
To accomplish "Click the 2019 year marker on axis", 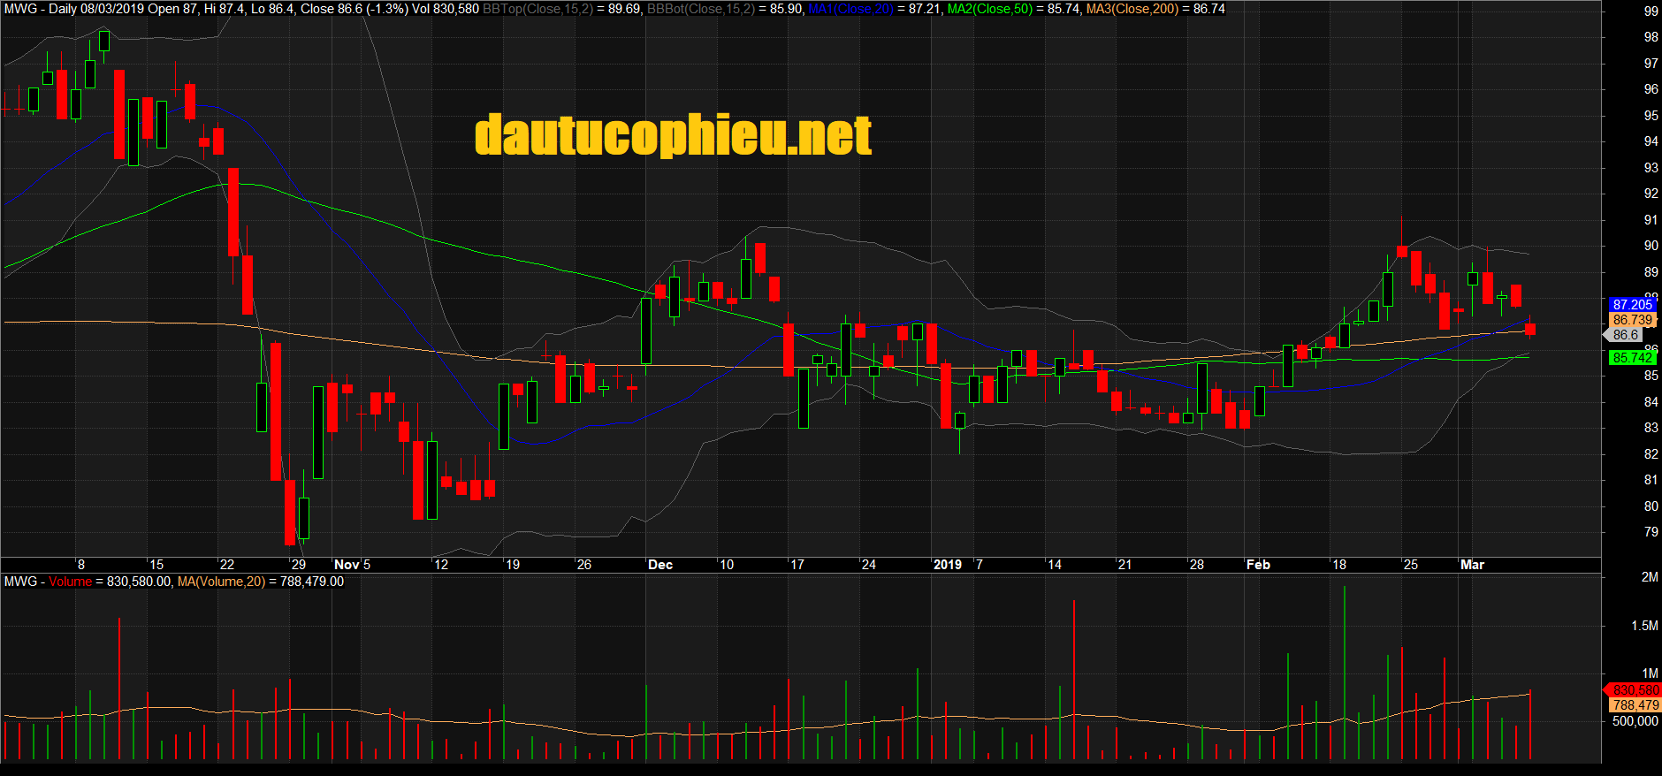I will 947,565.
